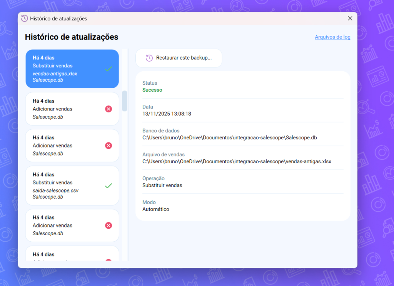
Task: Select the highlighted Substituir vendas vendas-antigas.xlsx entry
Action: click(x=65, y=69)
